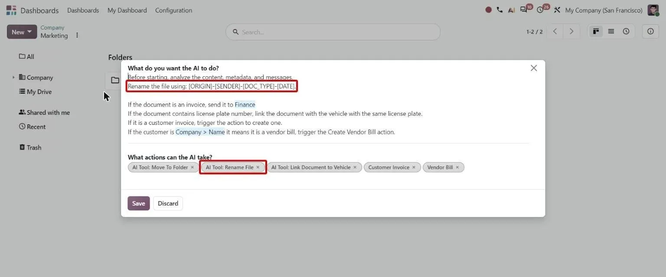Save the AI instructions
Image resolution: width=666 pixels, height=277 pixels.
point(139,203)
